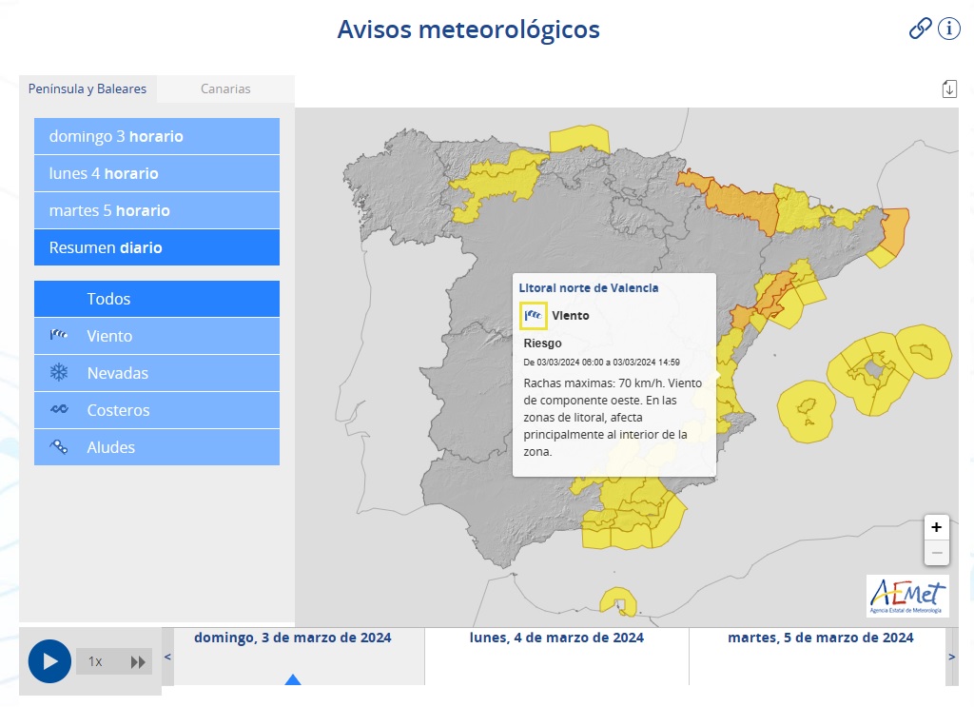Zoom out with the minus button
This screenshot has width=974, height=707.
click(x=936, y=553)
